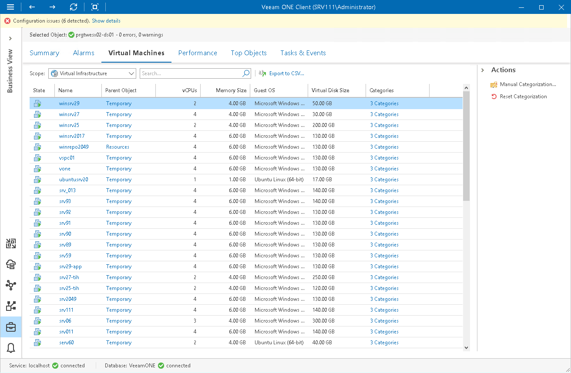The width and height of the screenshot is (571, 373).
Task: Click the 250.00 GB disk size cell
Action: pos(323,277)
